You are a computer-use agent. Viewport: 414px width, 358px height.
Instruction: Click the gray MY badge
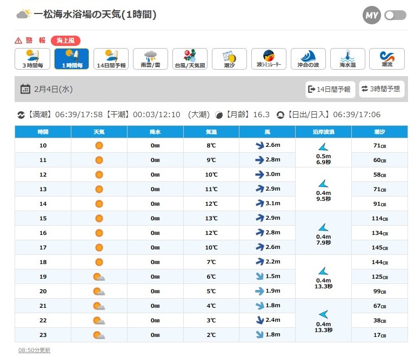371,15
